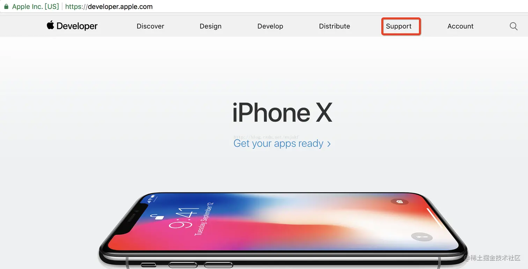Select Develop in the navigation bar
The width and height of the screenshot is (528, 269).
(x=270, y=26)
